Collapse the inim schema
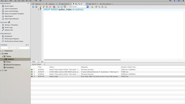The width and height of the screenshot is (185, 104). pos(1,54)
